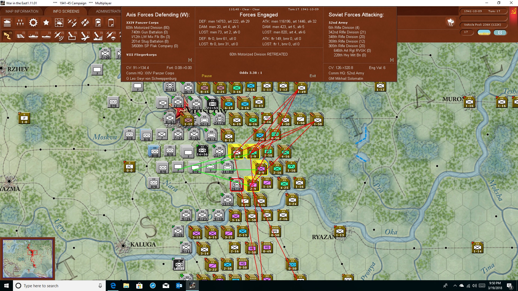
Task: Expand Axis defending forces list
Action: point(190,60)
